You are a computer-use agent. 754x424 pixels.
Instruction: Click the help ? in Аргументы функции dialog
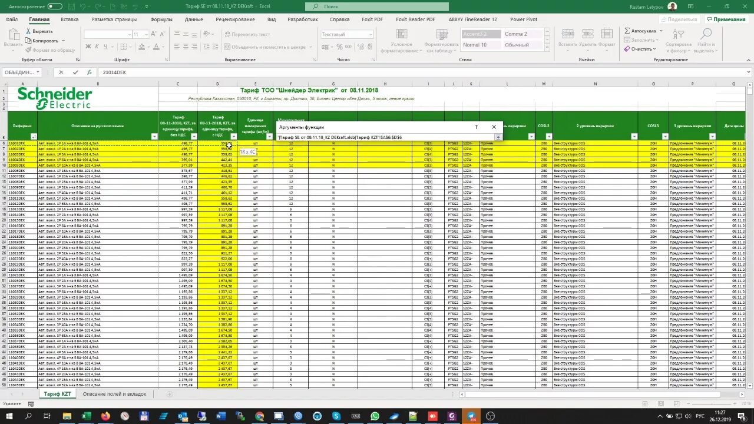click(477, 127)
